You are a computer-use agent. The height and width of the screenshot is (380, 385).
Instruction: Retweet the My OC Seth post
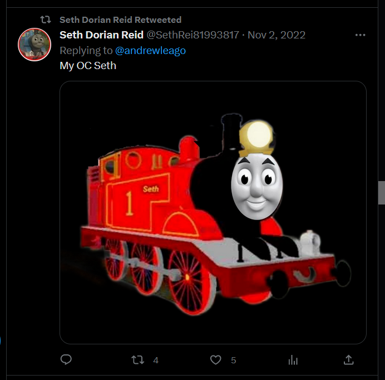137,360
